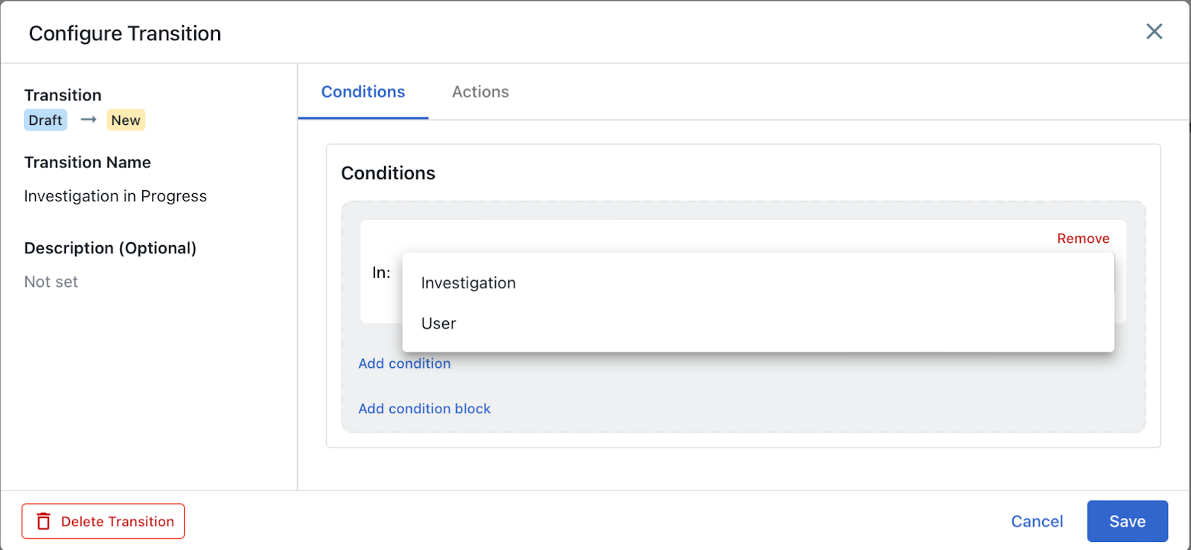Click the trash icon for Delete Transition
This screenshot has height=550, width=1191.
(x=44, y=522)
